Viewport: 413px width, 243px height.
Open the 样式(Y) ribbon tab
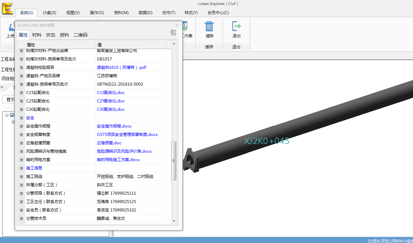(191, 13)
